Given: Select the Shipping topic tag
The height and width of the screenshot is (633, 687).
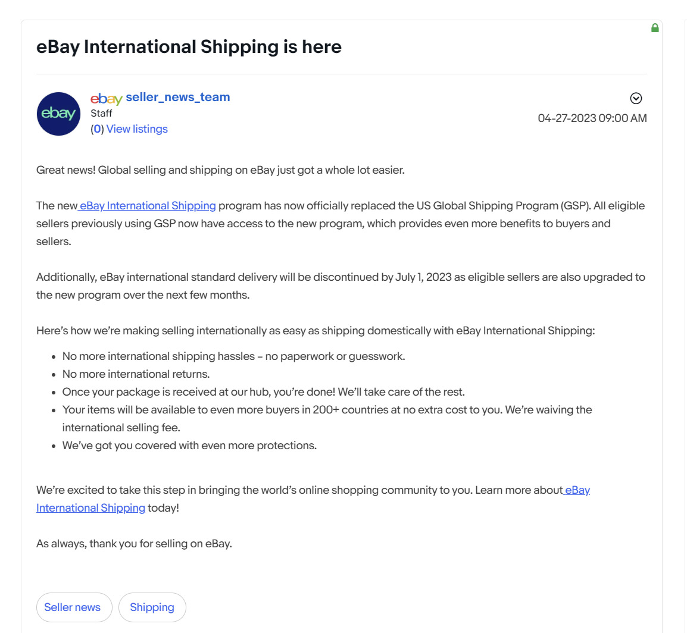Looking at the screenshot, I should pos(152,607).
